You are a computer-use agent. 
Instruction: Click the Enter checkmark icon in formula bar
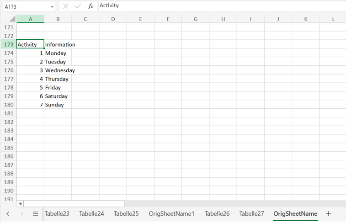(78, 6)
